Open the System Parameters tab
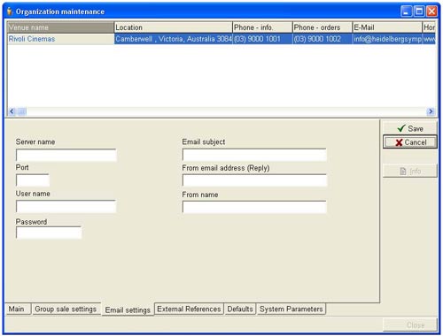The height and width of the screenshot is (336, 443). tap(291, 309)
